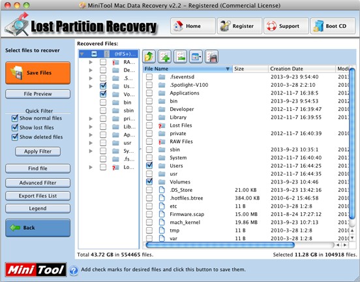Toggle the HFS+ root partition checkbox in tree

tap(94, 54)
